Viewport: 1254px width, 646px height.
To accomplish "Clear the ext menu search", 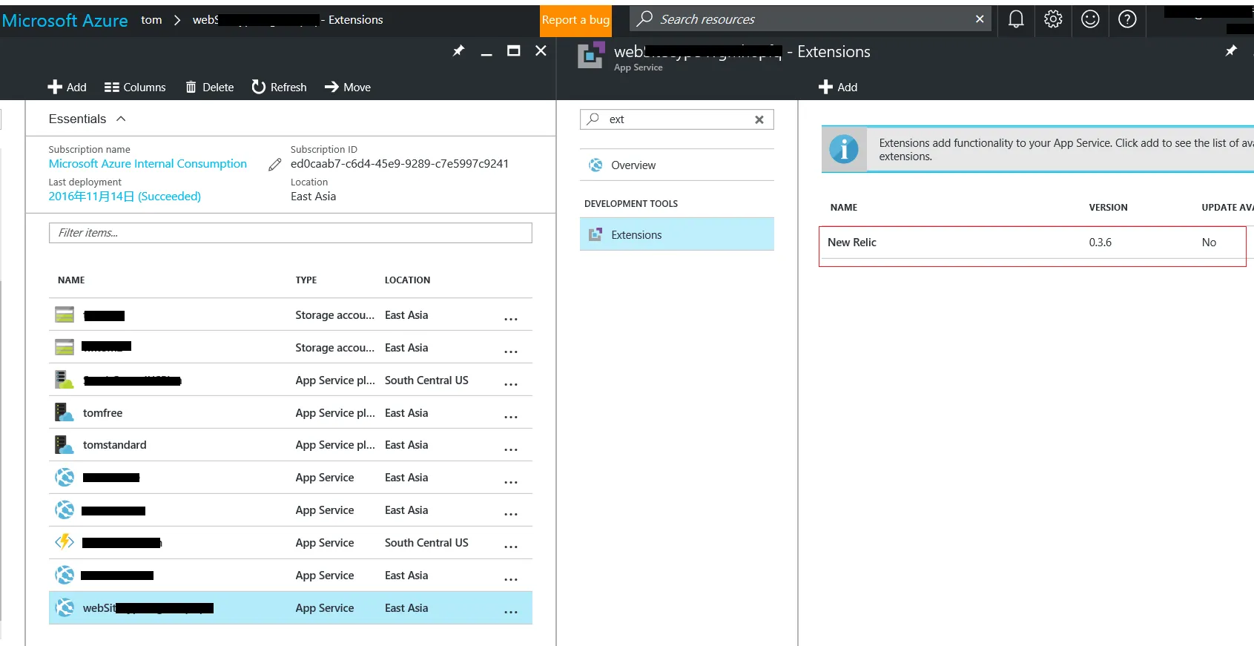I will pos(759,119).
